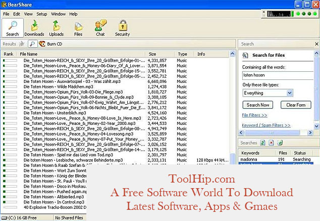Screen dimensions: 320x221
Task: Click the red delete search icon
Action: tap(271, 143)
